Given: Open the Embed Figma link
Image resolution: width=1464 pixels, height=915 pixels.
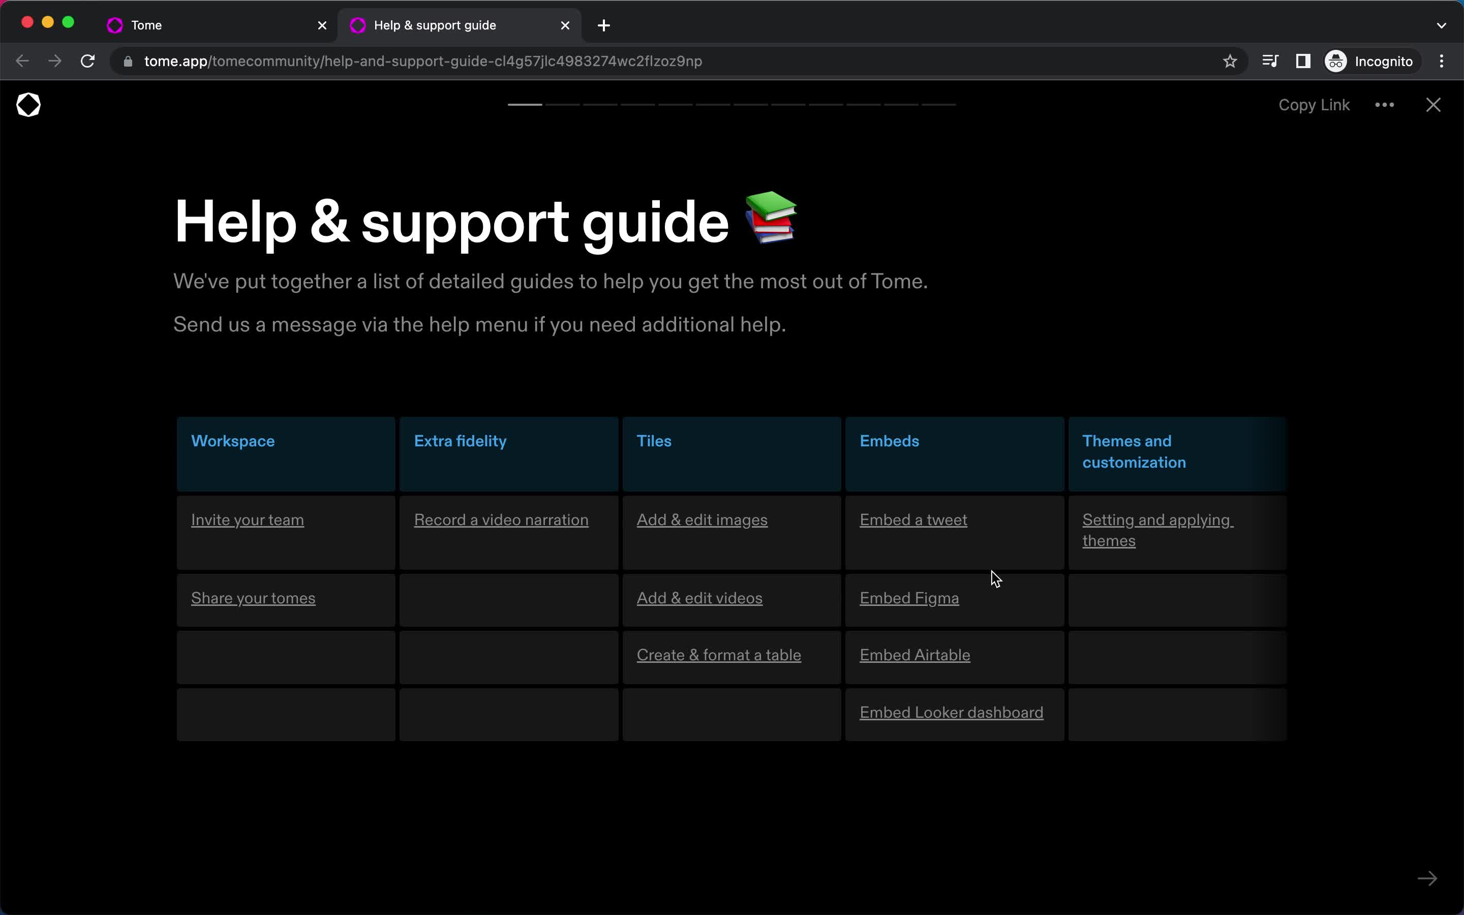Looking at the screenshot, I should [x=909, y=598].
